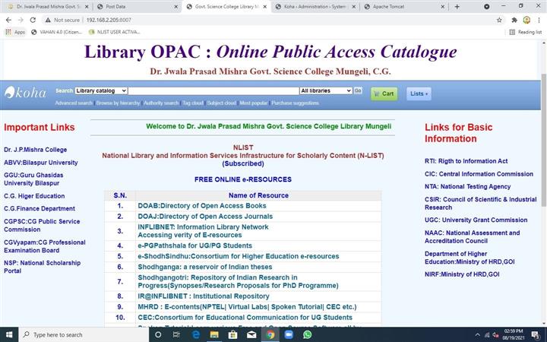Open VAHAN 4.0 bookmark
This screenshot has height=342, width=547.
tap(57, 32)
